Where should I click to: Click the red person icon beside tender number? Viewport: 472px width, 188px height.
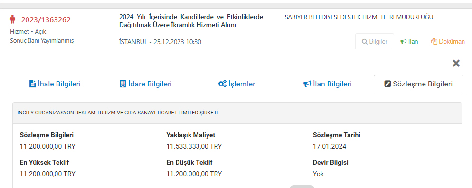(x=12, y=20)
